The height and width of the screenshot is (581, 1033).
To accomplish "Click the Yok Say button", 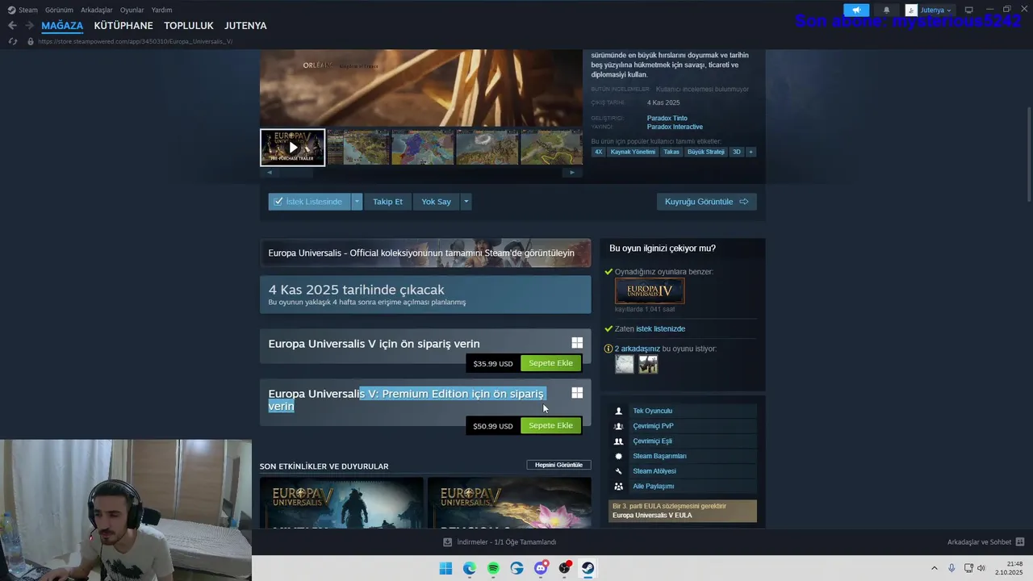I will point(436,202).
